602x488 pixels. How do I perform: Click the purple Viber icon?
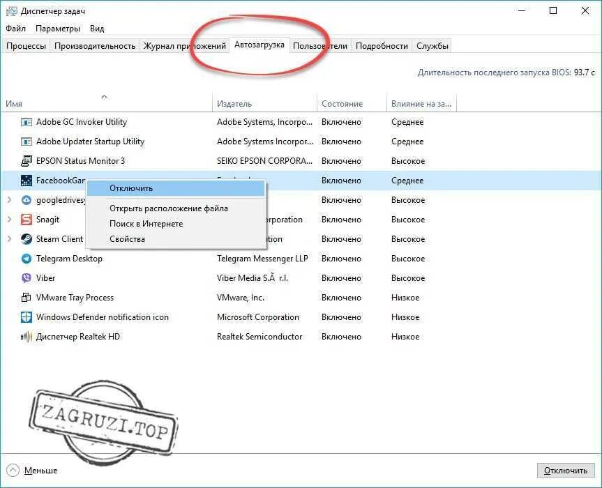26,277
